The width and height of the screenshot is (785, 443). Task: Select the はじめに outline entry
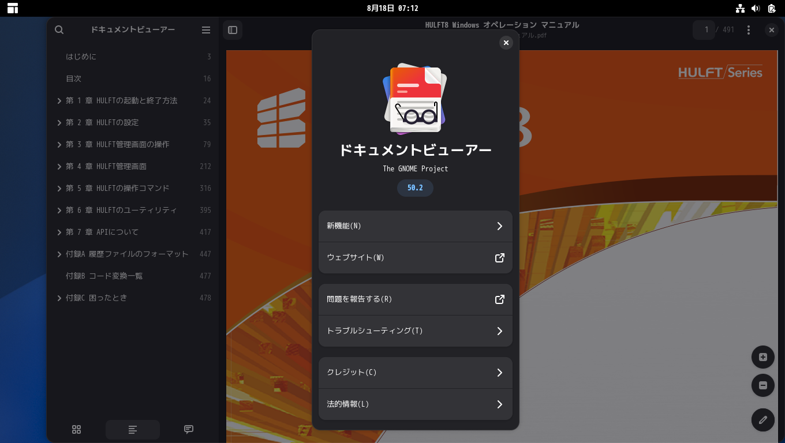coord(133,57)
